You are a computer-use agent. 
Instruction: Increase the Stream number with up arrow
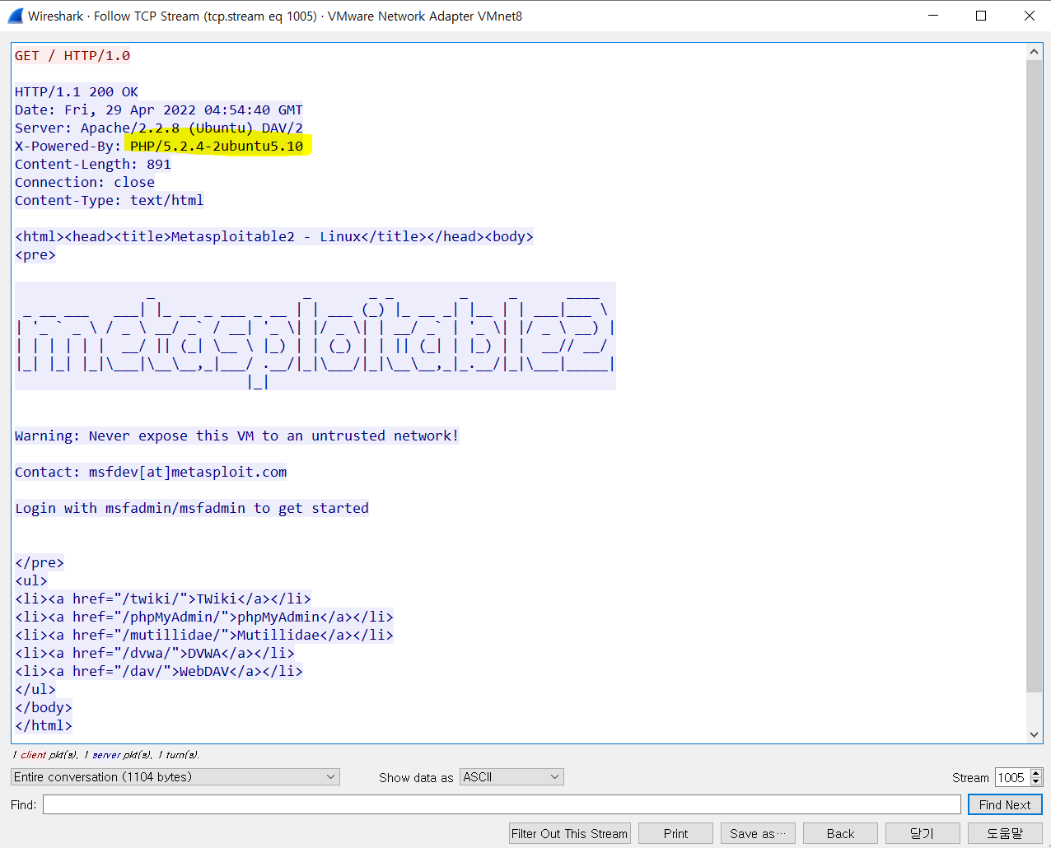[1036, 773]
